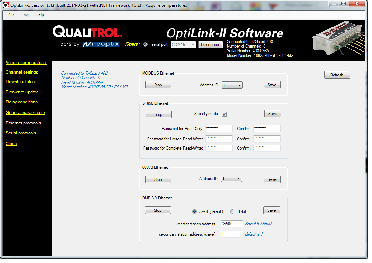Select the serial port radio button

145,45
